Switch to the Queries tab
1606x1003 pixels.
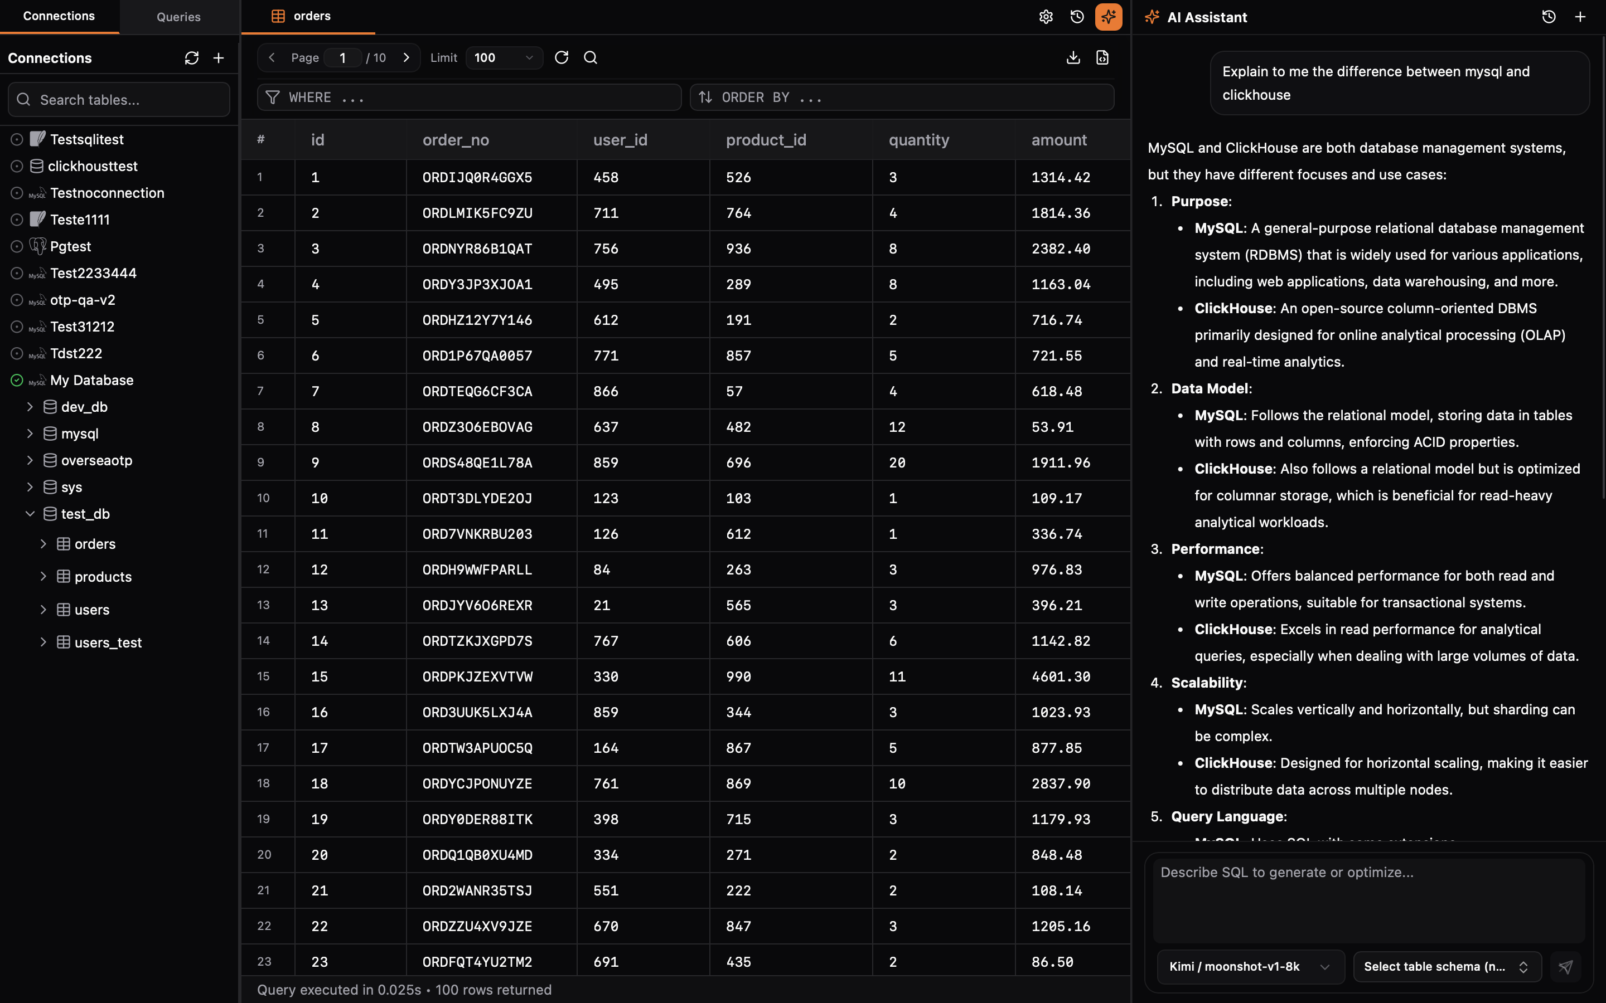point(178,17)
